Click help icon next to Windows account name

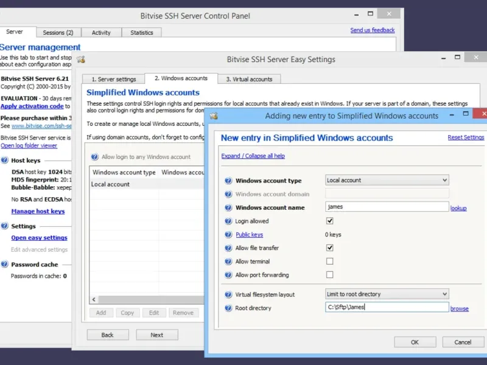pos(228,207)
